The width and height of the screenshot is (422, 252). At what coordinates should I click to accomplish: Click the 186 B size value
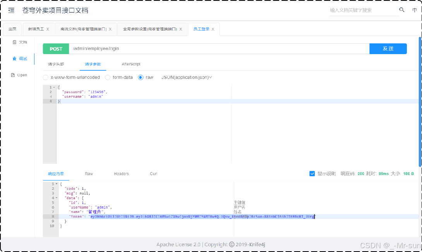tap(408, 174)
